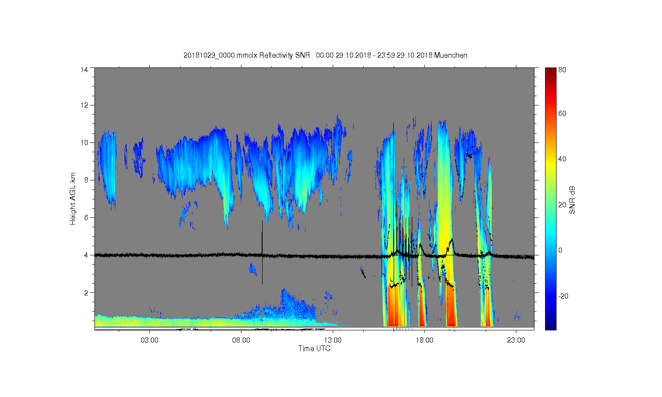Click colorbar value label 40
This screenshot has width=662, height=397.
point(562,159)
